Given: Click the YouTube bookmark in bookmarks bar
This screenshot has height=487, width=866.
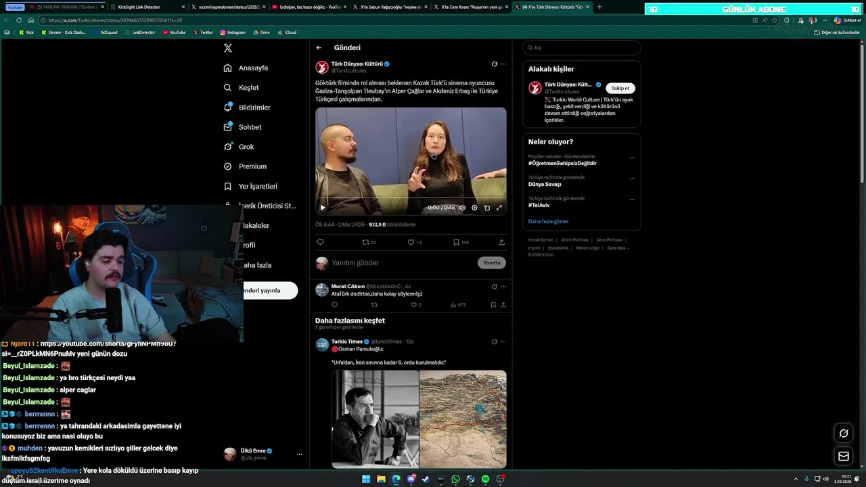Looking at the screenshot, I should pos(175,32).
